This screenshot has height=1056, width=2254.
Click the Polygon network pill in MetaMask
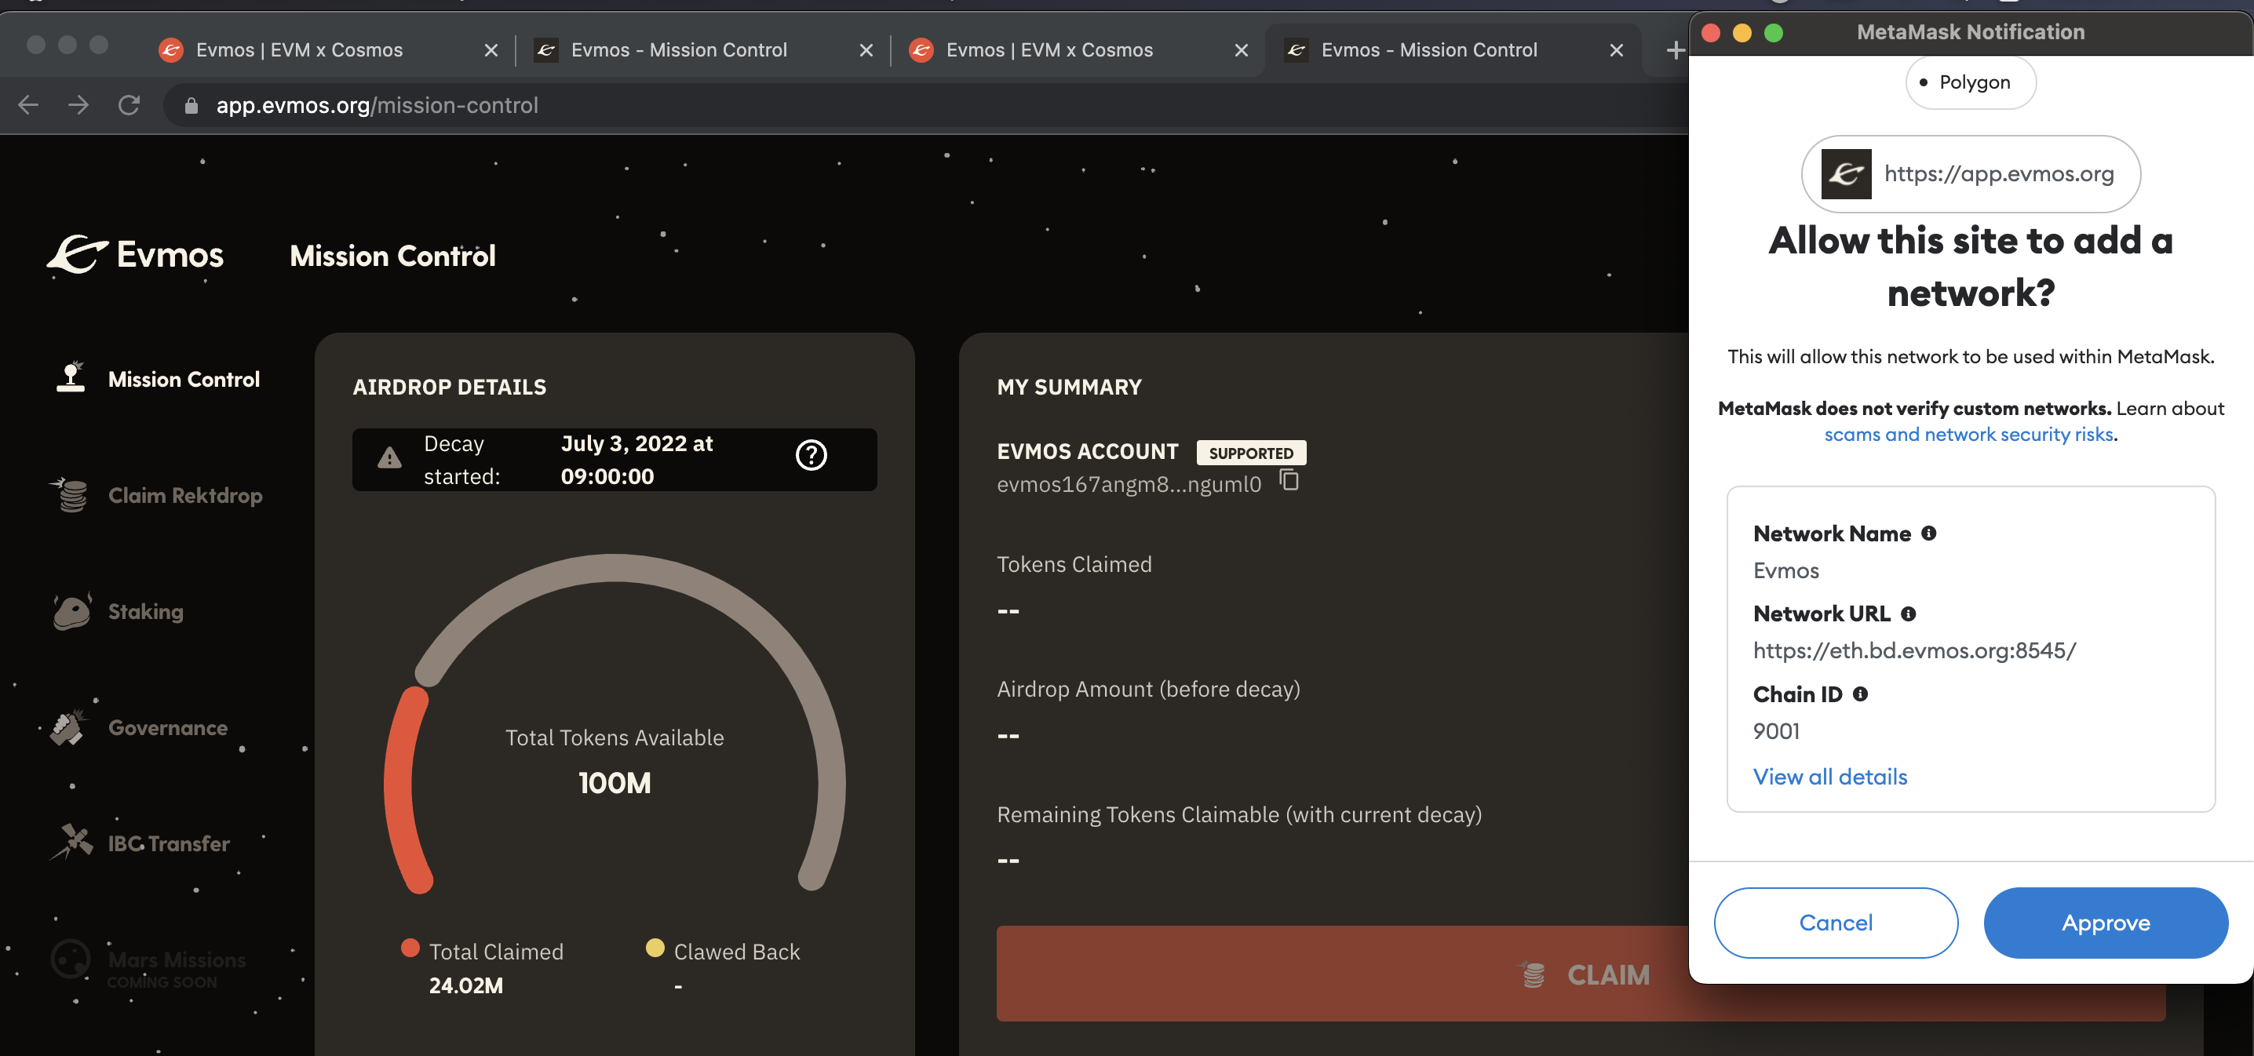pos(1971,82)
